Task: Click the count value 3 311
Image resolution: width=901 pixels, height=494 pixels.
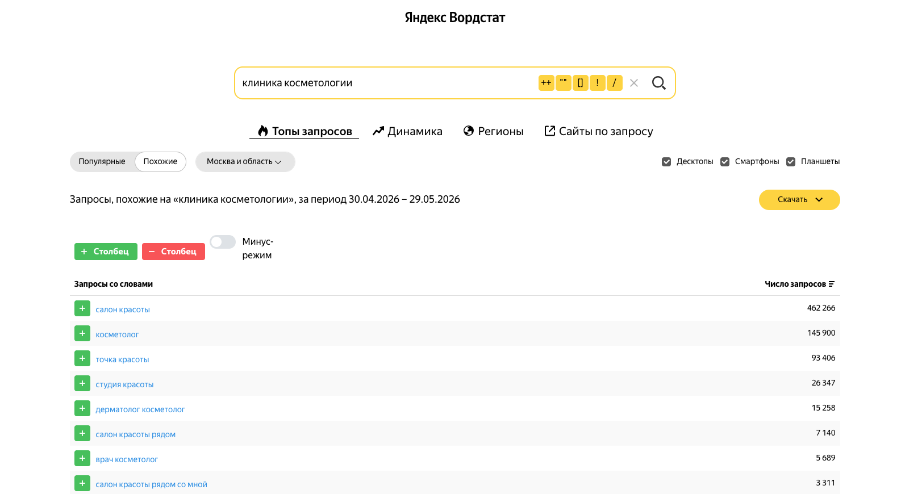Action: coord(825,483)
